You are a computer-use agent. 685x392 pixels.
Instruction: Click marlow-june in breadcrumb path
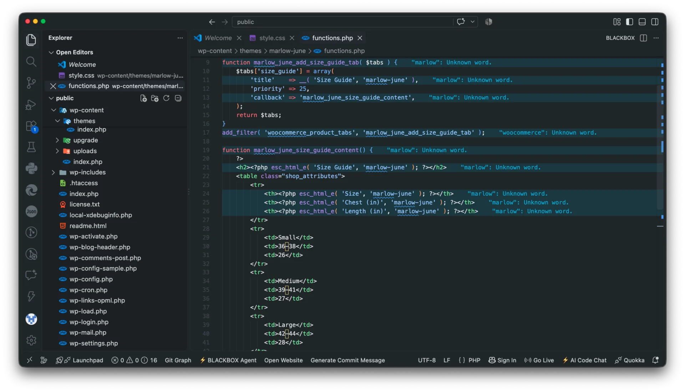pos(287,51)
